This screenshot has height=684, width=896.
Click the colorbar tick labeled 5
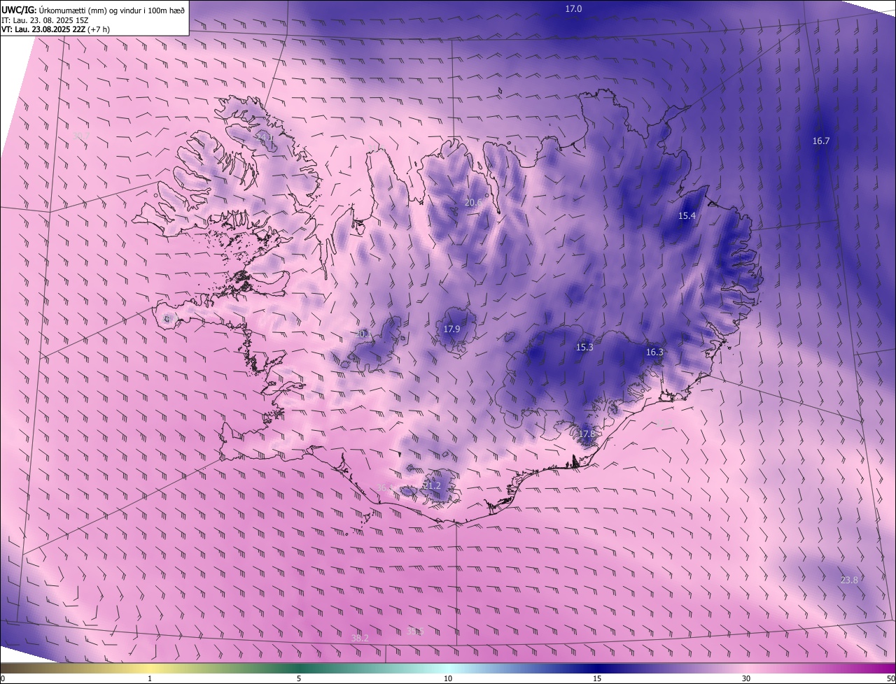[x=299, y=678]
